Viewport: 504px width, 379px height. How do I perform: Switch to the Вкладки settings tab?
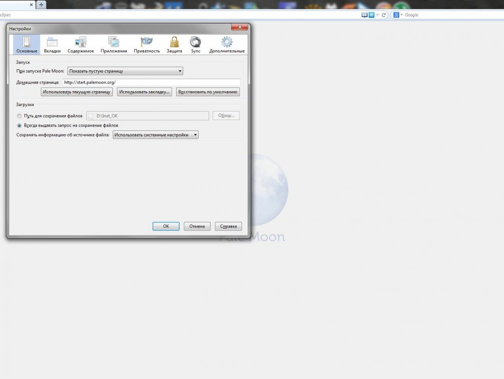coord(52,45)
